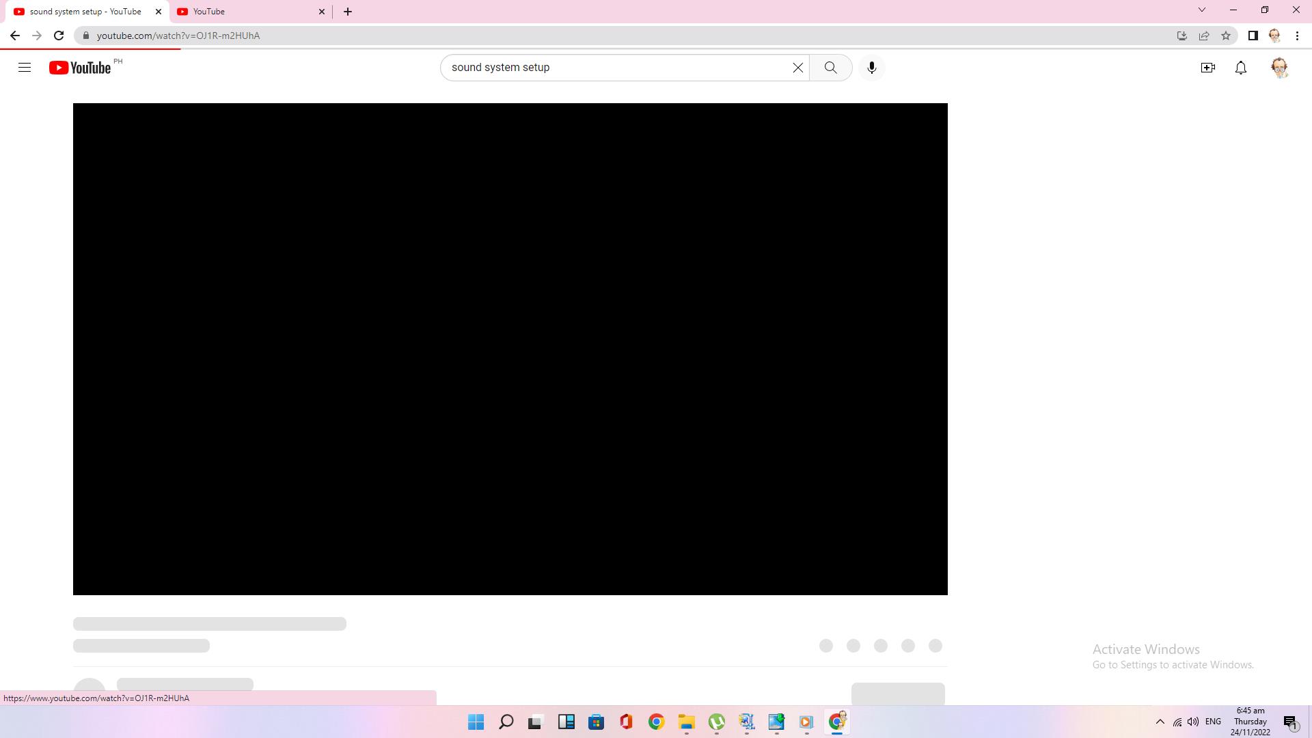This screenshot has width=1312, height=738.
Task: Switch to the second YouTube tab
Action: (x=246, y=12)
